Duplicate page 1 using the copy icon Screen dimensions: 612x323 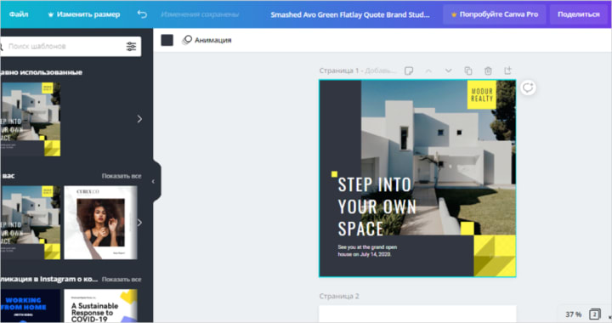click(x=468, y=71)
